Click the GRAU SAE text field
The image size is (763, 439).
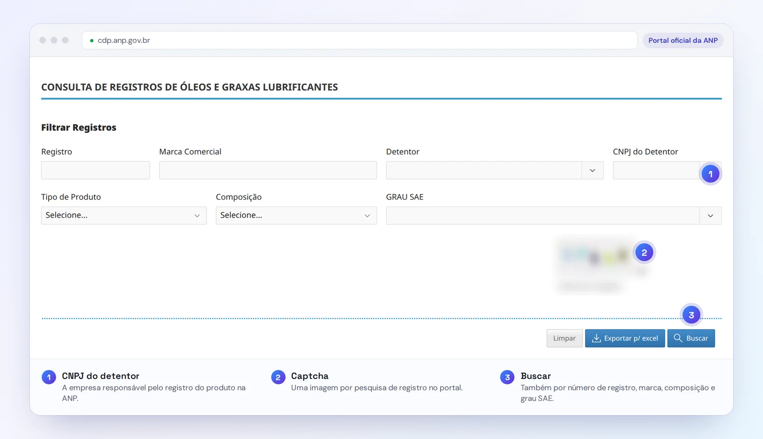click(543, 215)
